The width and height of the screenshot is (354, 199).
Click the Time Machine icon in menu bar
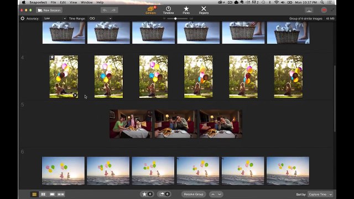pyautogui.click(x=263, y=2)
